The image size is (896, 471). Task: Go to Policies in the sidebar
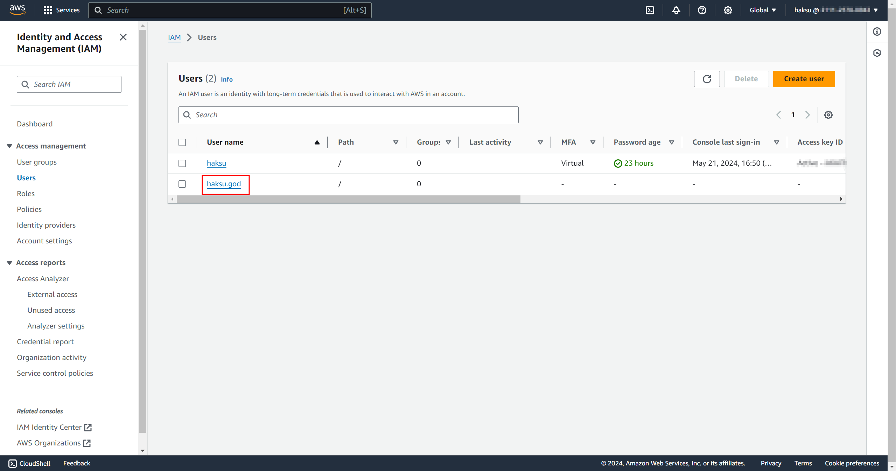click(x=29, y=209)
